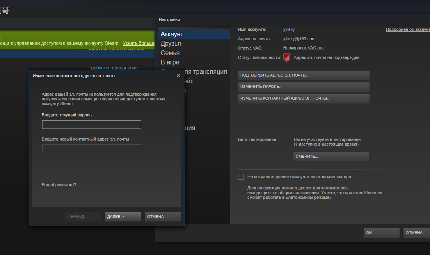Enable "Не сохранять данные аккаунта" checkbox
430x255 pixels.
241,177
